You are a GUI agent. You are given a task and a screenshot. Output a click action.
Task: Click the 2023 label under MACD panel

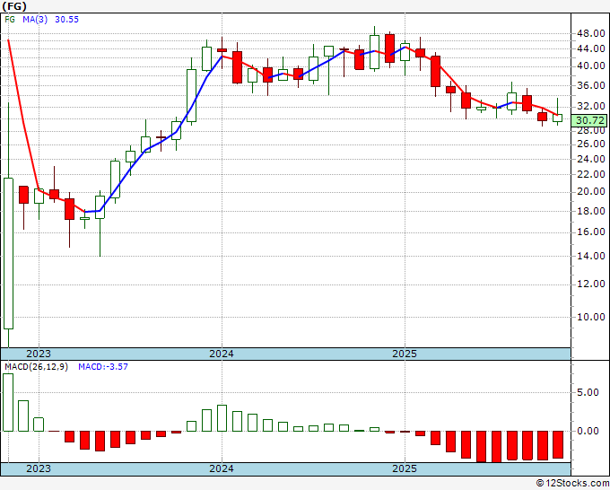[x=38, y=468]
